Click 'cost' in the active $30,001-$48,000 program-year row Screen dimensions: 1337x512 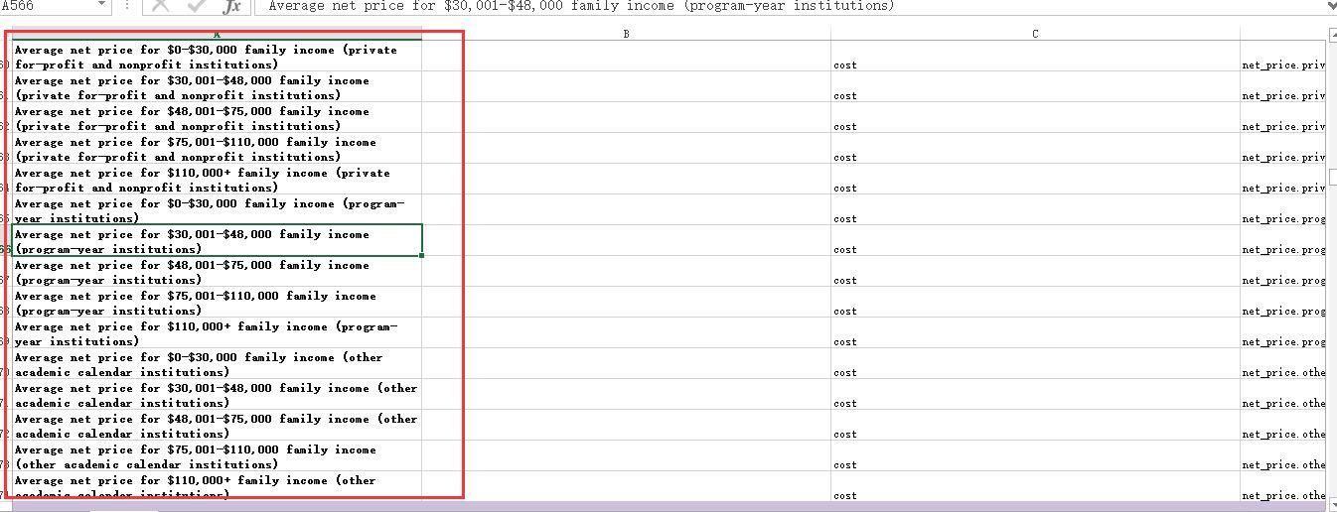[845, 250]
